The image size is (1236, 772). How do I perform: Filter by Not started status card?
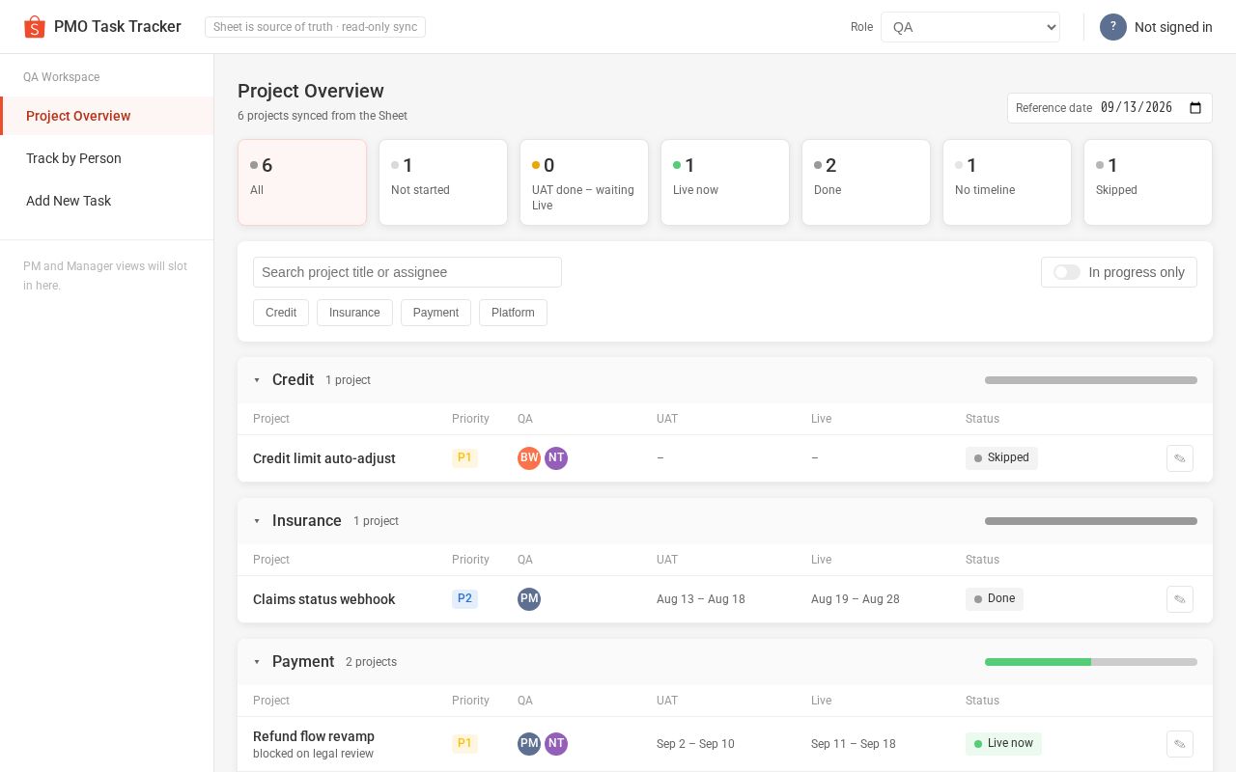443,182
